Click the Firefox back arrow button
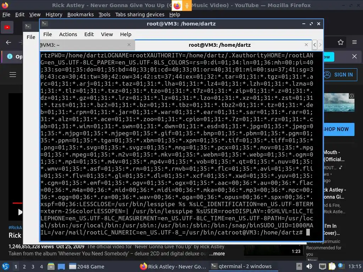Screen dimensions: 363x272 [x=9, y=42]
